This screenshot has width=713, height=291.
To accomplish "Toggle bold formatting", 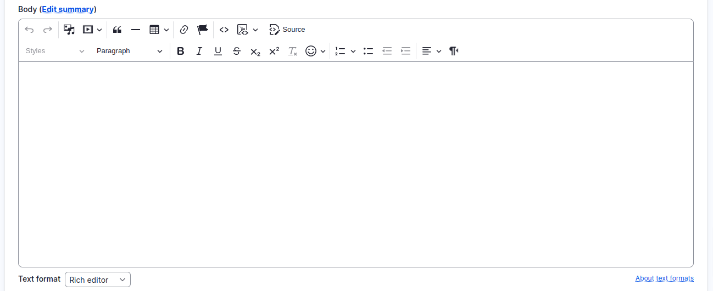I will 181,51.
